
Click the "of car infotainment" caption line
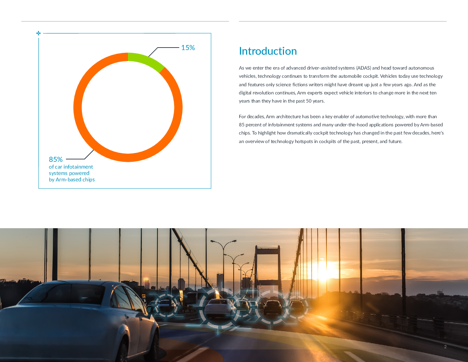click(x=71, y=167)
